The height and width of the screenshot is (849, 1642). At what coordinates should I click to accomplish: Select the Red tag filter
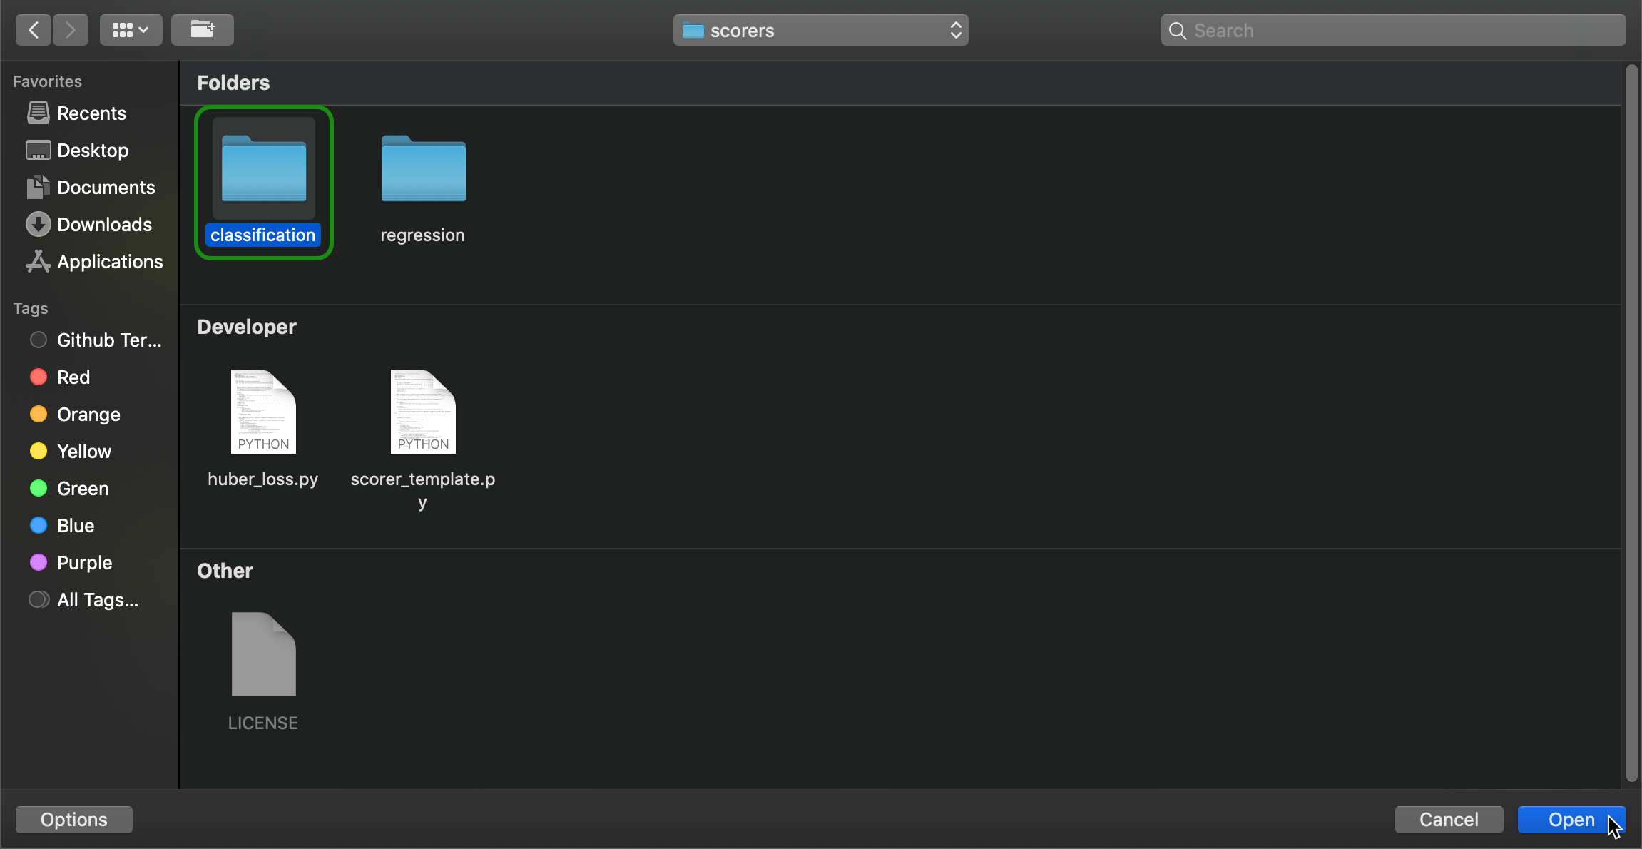coord(73,376)
